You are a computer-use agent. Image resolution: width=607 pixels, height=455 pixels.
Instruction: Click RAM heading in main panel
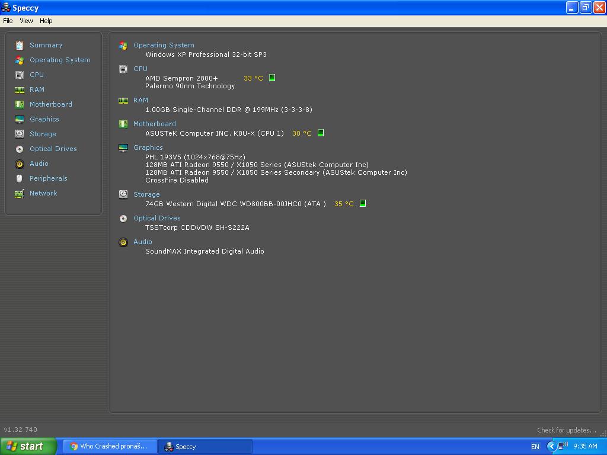point(140,100)
